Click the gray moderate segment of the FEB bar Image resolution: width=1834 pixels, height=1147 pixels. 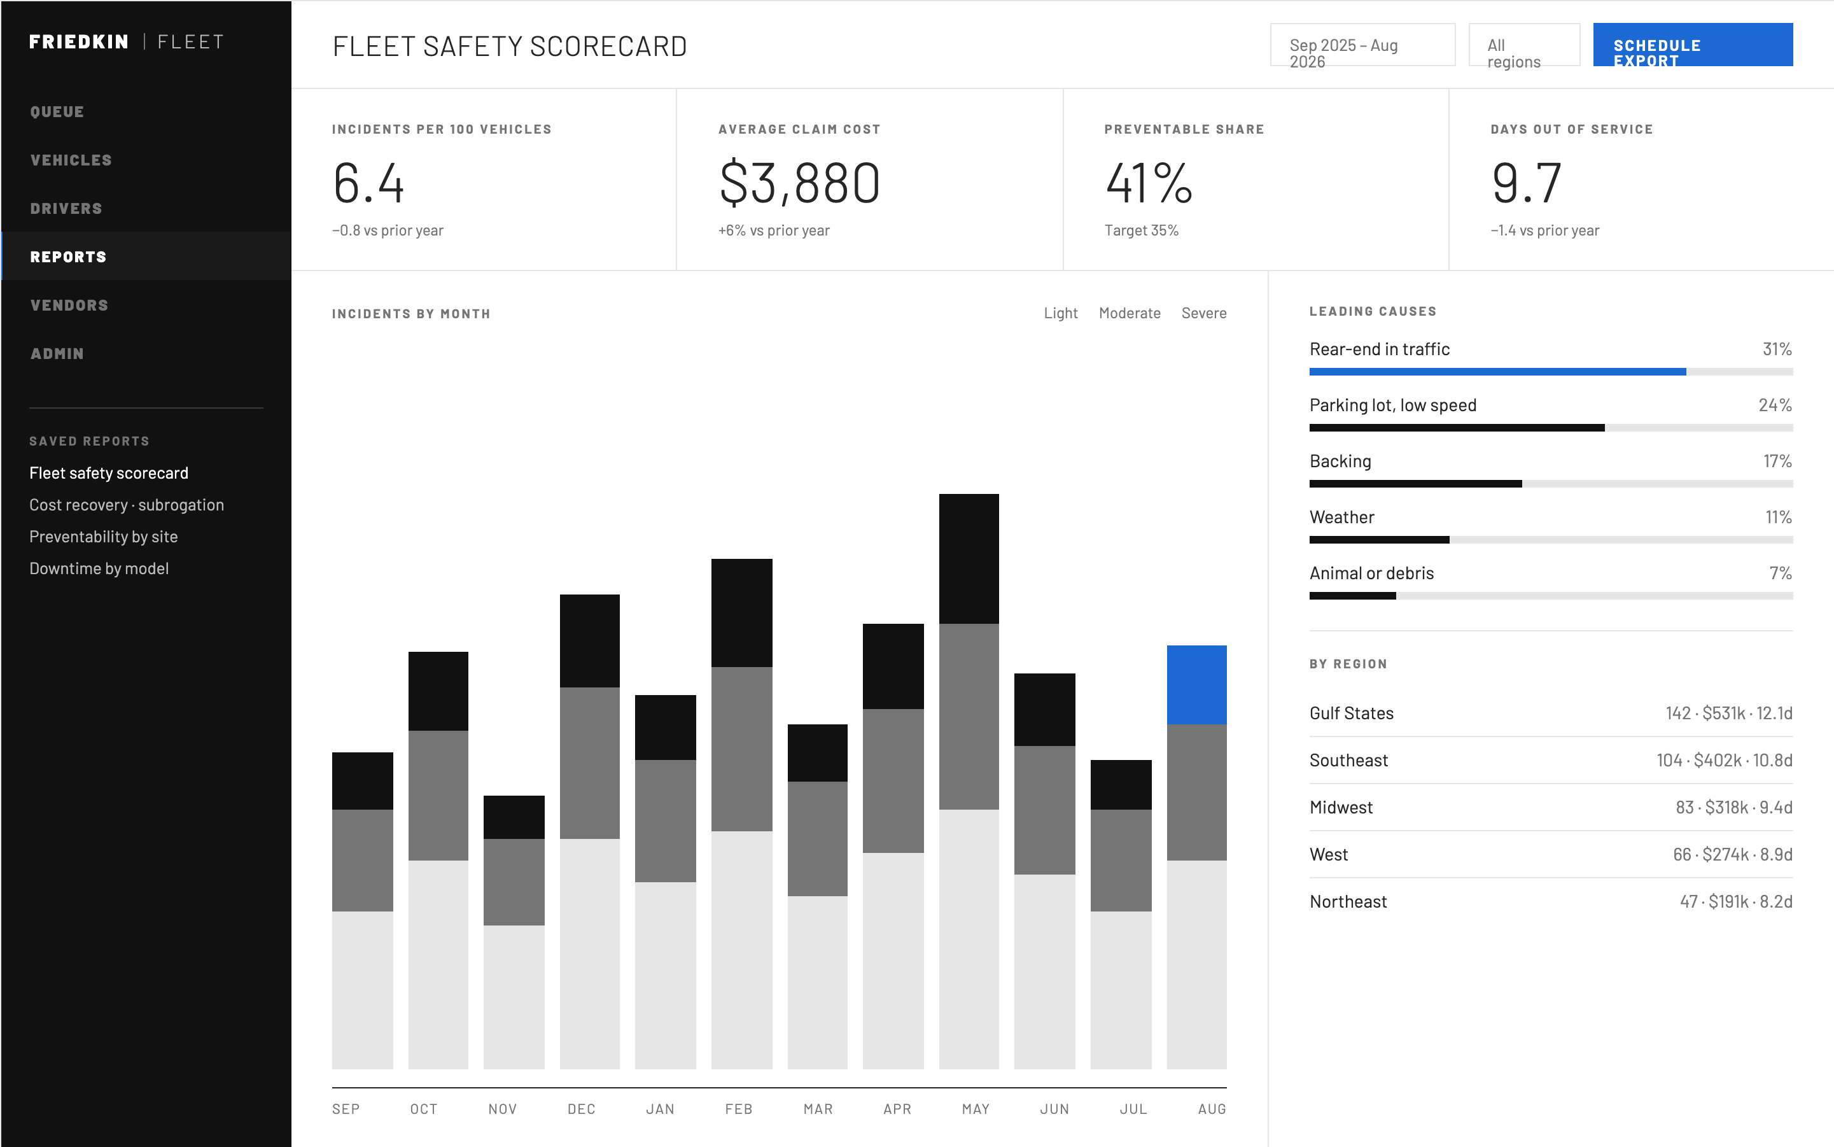(x=741, y=749)
